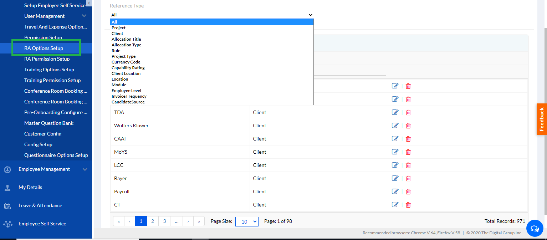Delete the MoYS client record
The image size is (547, 240).
point(408,152)
